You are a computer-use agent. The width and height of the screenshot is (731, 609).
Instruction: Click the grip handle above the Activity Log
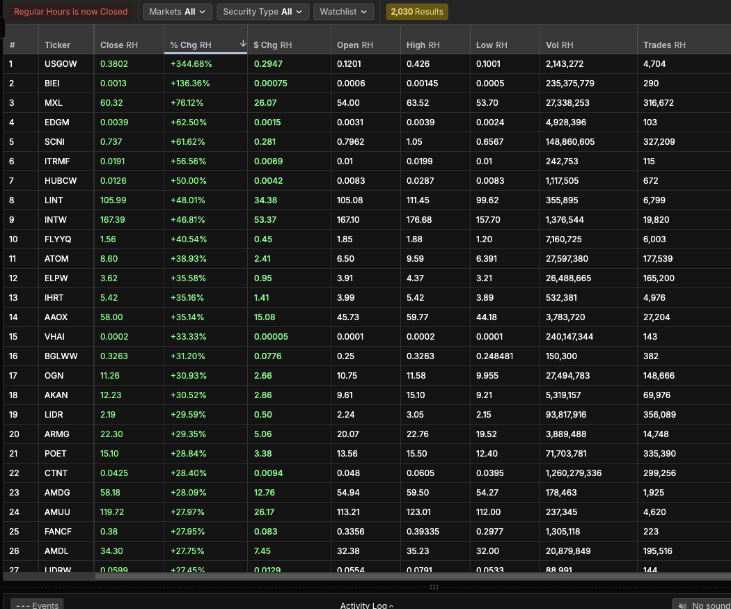434,587
